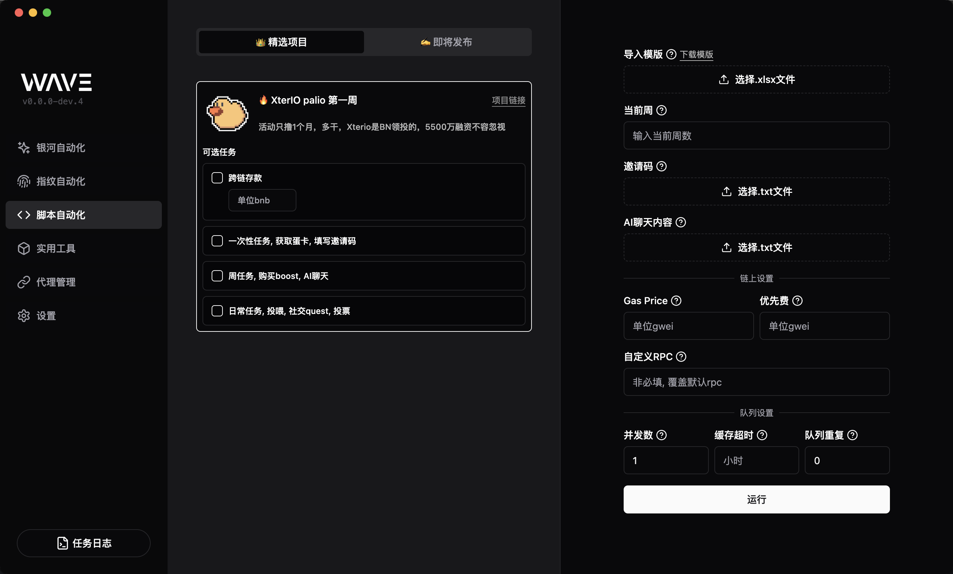Click help icon next to 自定义RPC

point(681,357)
